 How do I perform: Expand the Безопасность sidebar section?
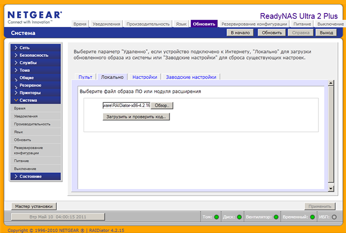coord(35,55)
